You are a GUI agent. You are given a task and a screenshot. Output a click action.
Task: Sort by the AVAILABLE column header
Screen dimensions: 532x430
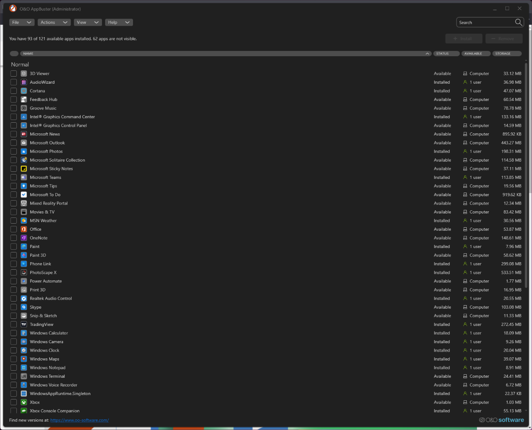pos(476,54)
